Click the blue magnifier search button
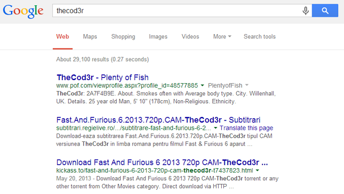The height and width of the screenshot is (194, 344). (x=325, y=11)
